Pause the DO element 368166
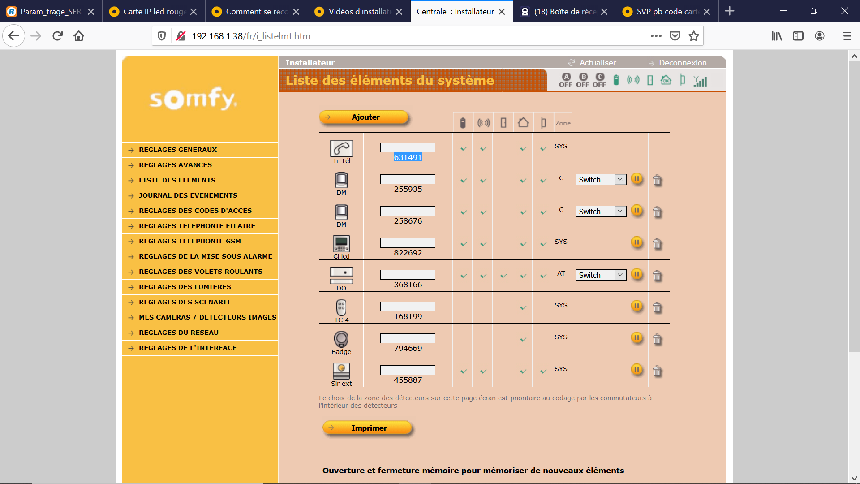860x484 pixels. click(x=637, y=274)
